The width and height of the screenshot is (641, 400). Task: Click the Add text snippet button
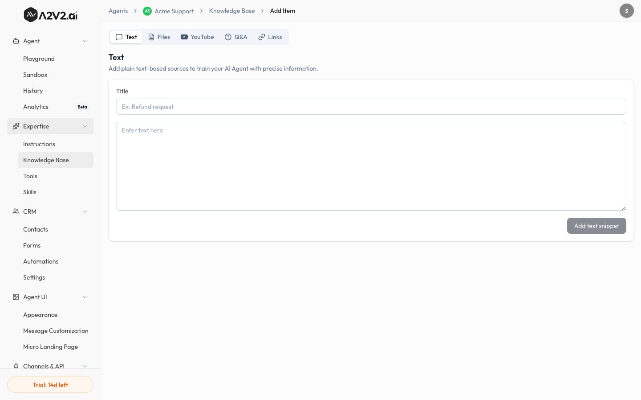596,226
